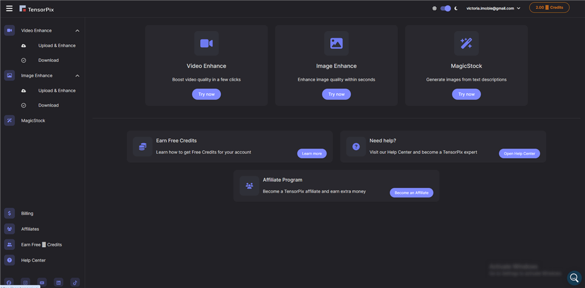Click the large MagicStock card wand icon
Screen dimensions: 585x288
click(x=466, y=43)
